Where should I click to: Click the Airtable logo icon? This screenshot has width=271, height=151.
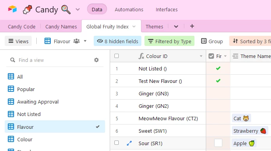point(12,9)
